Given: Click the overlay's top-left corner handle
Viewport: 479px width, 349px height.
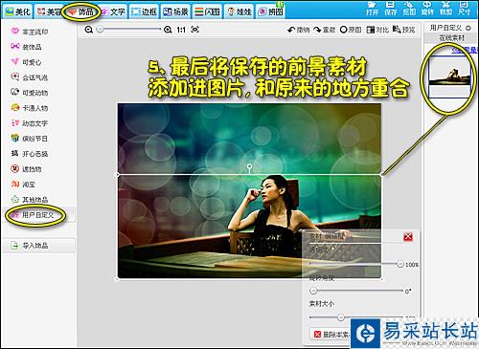Looking at the screenshot, I should [x=117, y=174].
